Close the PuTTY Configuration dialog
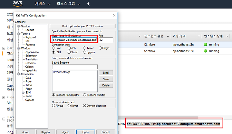 coord(114,15)
